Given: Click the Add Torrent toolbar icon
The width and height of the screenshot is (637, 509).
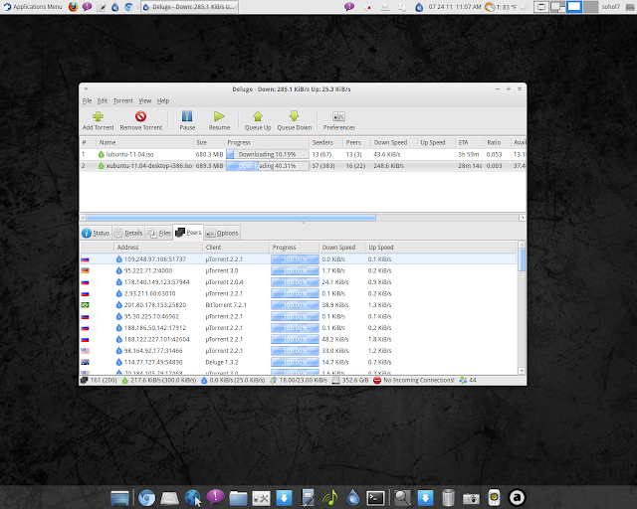Looking at the screenshot, I should click(x=98, y=117).
